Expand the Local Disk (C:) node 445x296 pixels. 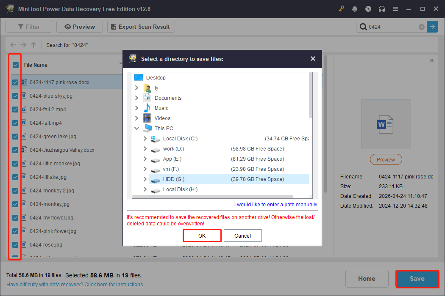[145, 138]
